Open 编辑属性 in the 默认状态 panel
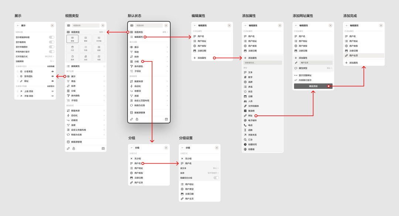This screenshot has height=216, width=399. pos(139,37)
